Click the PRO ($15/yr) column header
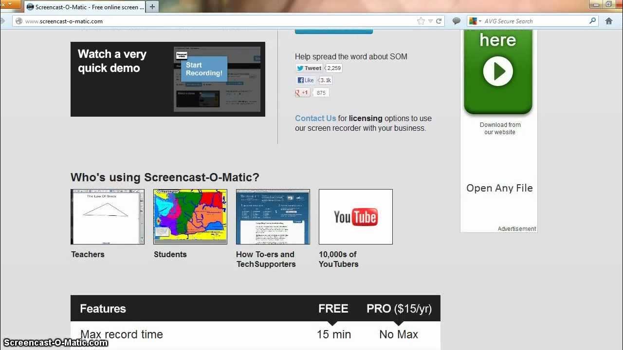Screen dimensions: 623x350 [x=399, y=309]
